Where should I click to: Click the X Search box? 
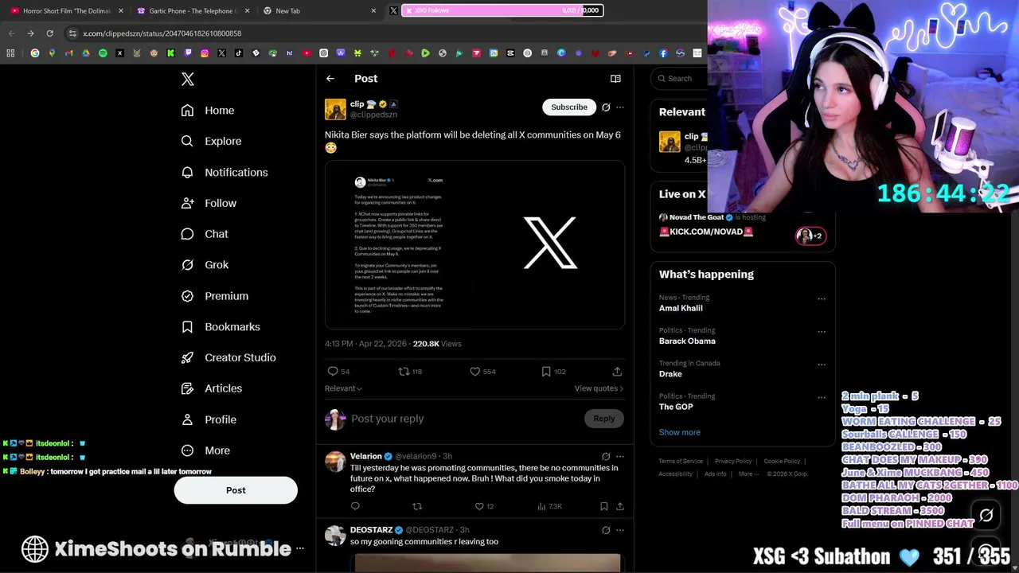[x=679, y=79]
